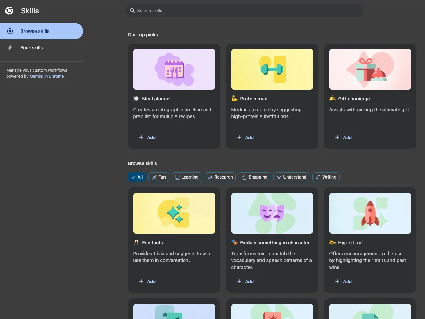Viewport: 425px width, 319px height.
Task: Click the compass icon next to Browse skills
Action: (x=10, y=31)
